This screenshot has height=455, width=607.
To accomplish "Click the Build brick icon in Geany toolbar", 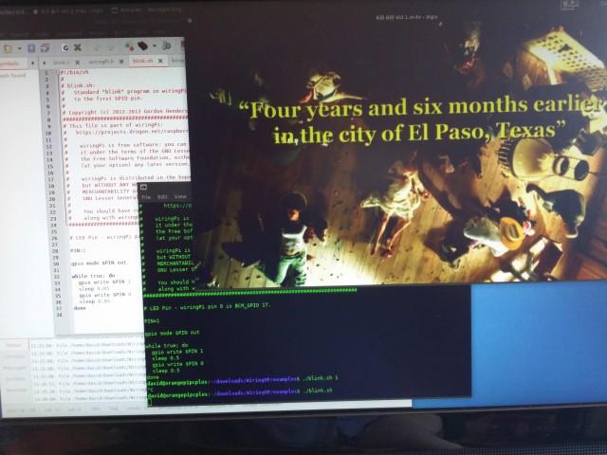I will [143, 46].
